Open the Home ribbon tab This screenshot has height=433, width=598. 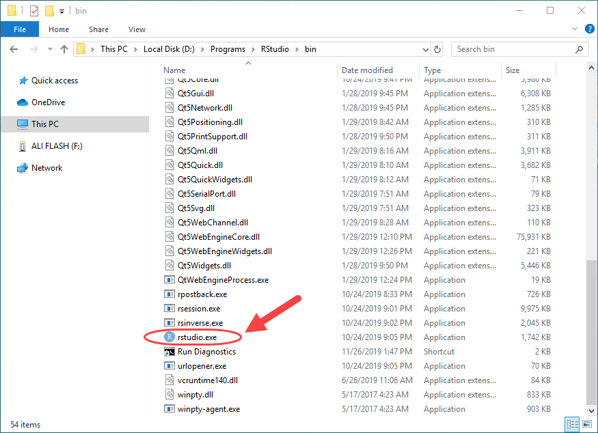click(x=59, y=29)
